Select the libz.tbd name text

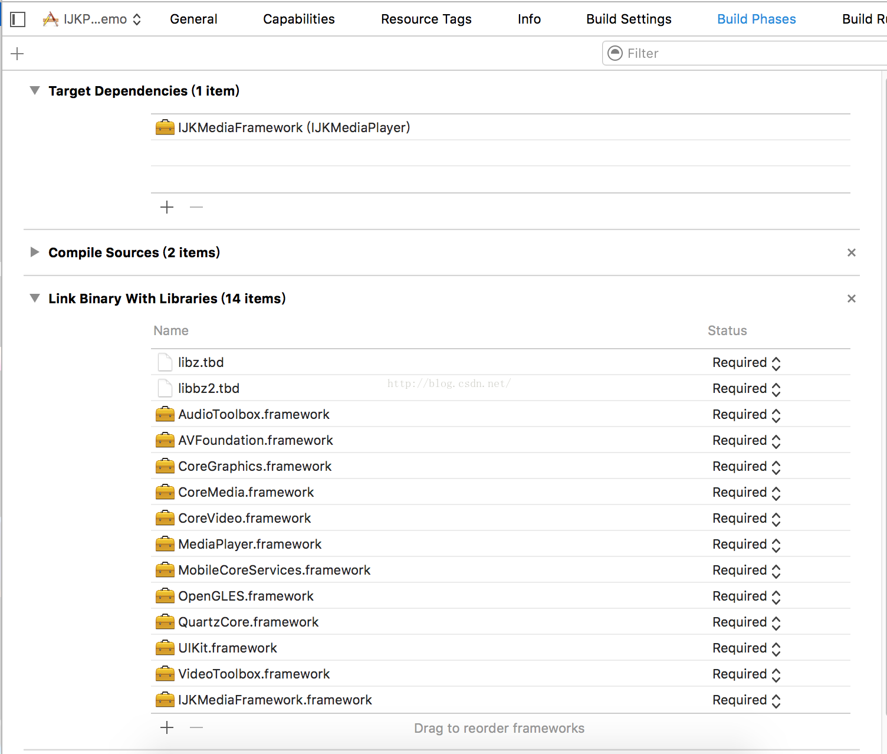click(201, 362)
